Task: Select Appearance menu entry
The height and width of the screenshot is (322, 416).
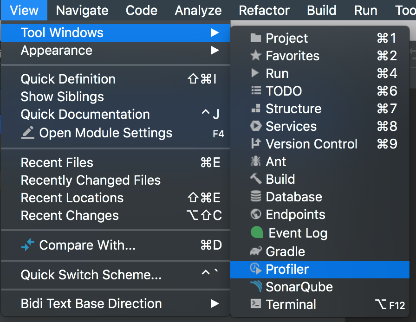Action: [x=116, y=50]
